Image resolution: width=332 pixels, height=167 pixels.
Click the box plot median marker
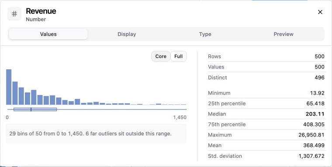31,109
